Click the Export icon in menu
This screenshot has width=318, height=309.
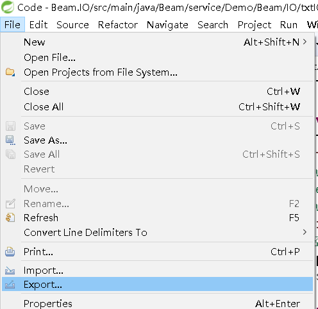[x=10, y=285]
